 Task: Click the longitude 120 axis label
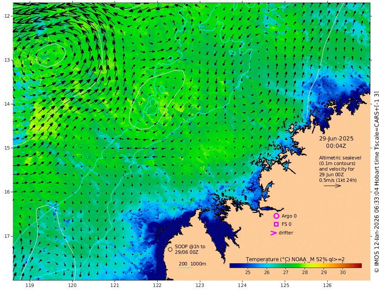(72, 286)
